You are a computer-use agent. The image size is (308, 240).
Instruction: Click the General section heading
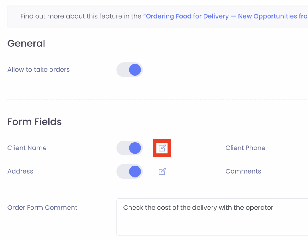click(26, 43)
